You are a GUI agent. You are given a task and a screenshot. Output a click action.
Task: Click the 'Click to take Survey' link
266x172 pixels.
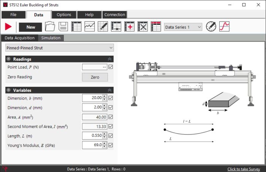244,169
